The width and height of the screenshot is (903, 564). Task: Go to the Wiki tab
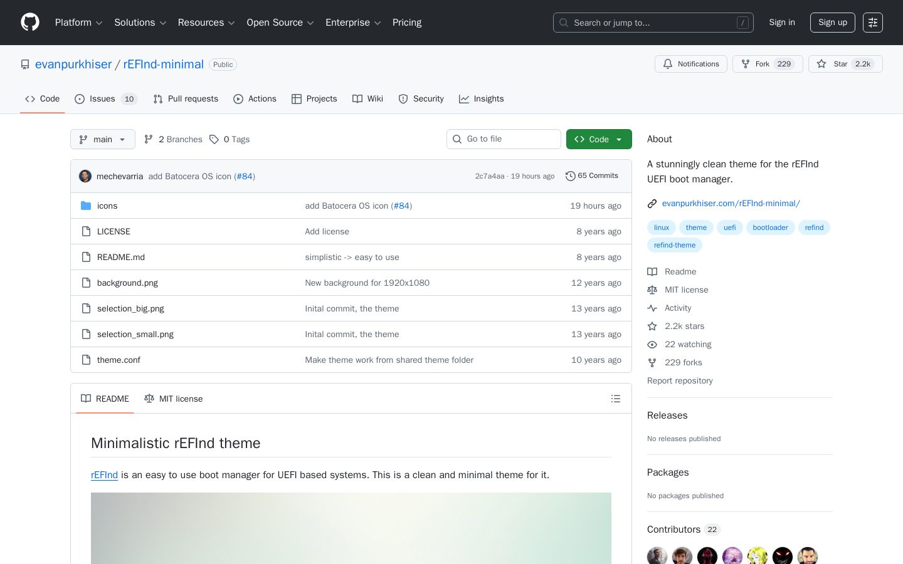tap(367, 99)
